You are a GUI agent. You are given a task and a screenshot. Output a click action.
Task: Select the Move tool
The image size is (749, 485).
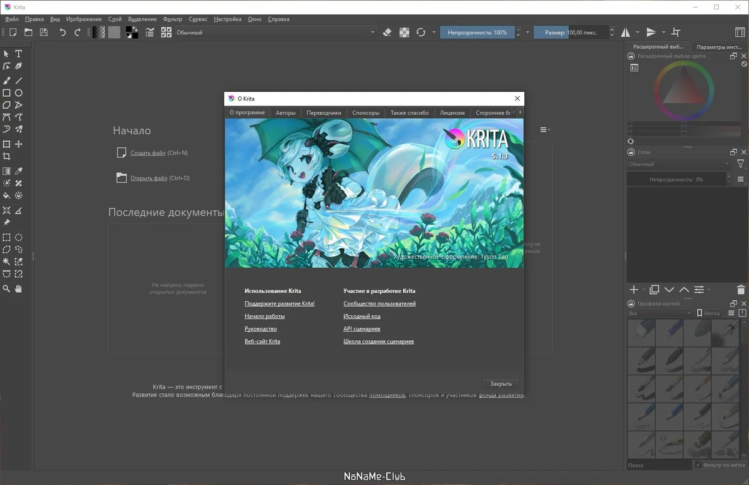pyautogui.click(x=19, y=144)
